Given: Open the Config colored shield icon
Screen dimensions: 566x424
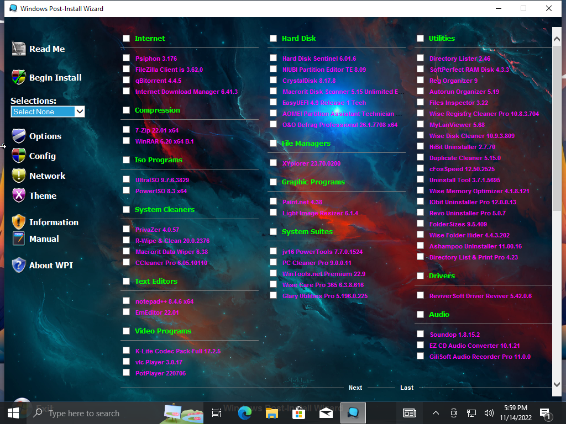Looking at the screenshot, I should 19,156.
